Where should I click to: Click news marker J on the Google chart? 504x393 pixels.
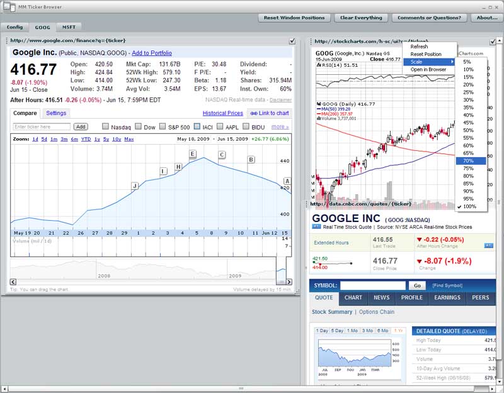tap(135, 185)
